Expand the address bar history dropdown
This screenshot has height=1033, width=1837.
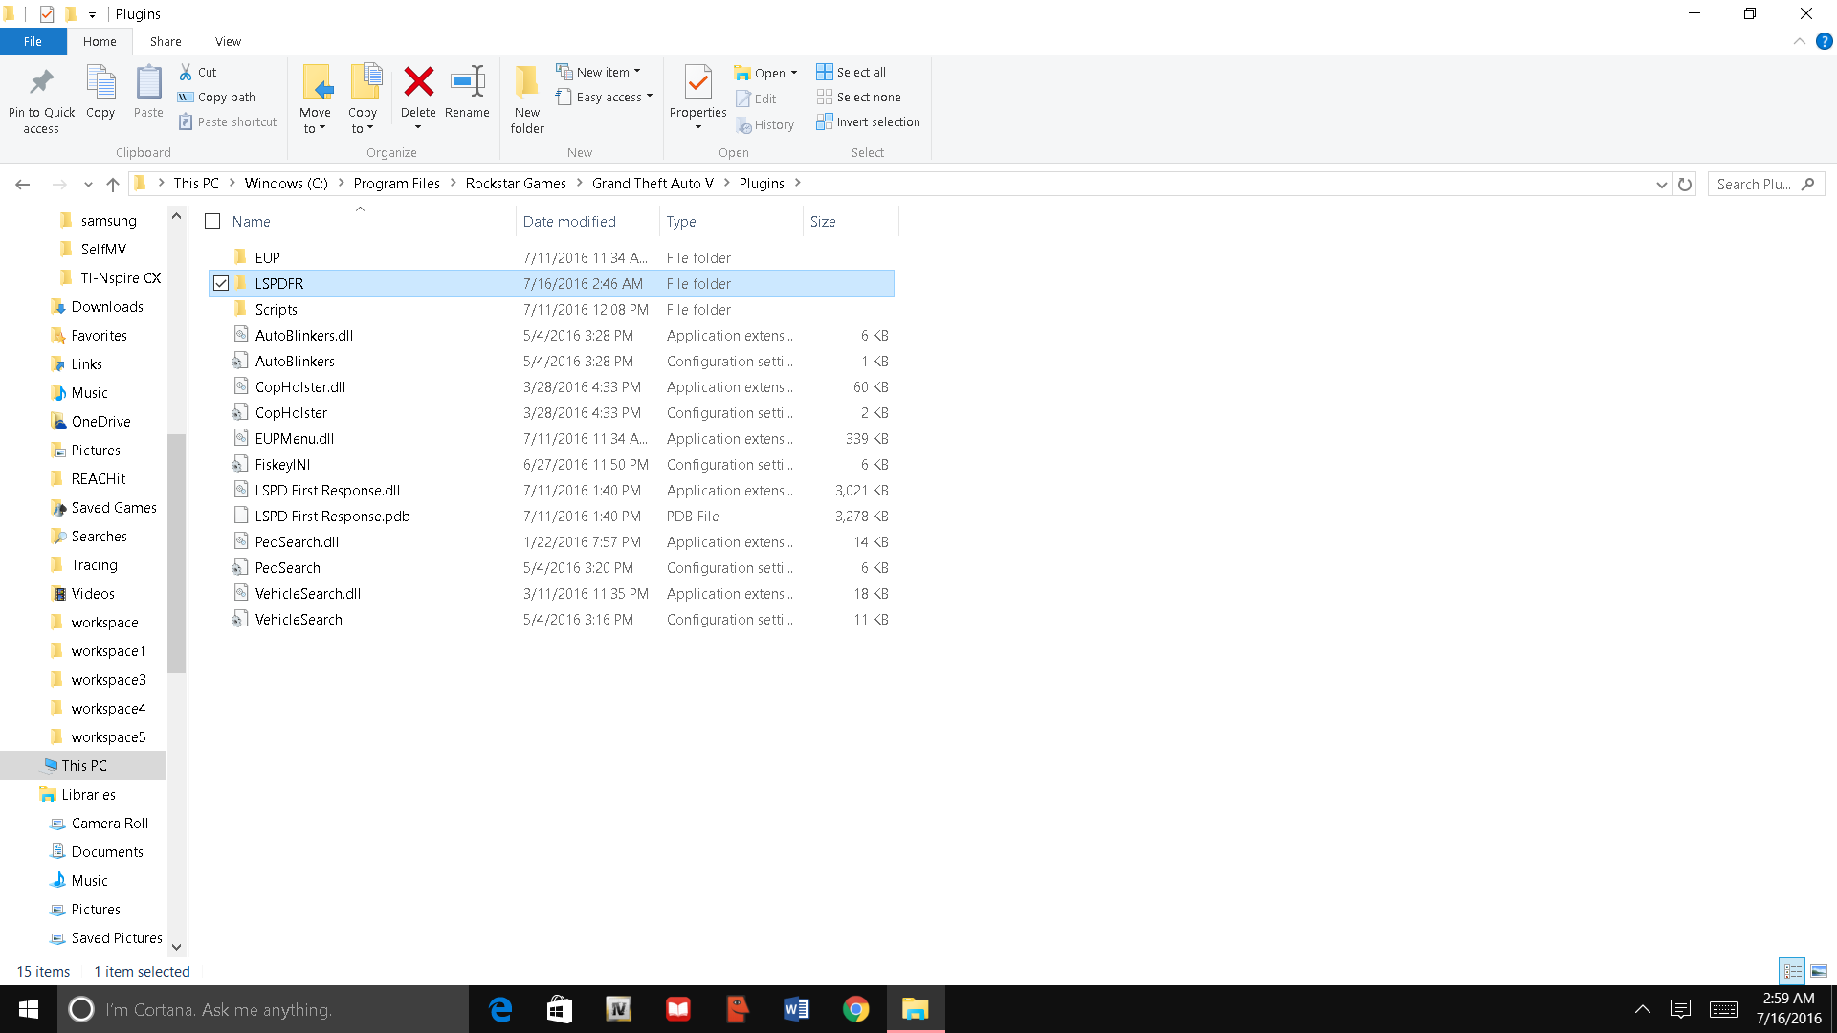click(x=1662, y=184)
